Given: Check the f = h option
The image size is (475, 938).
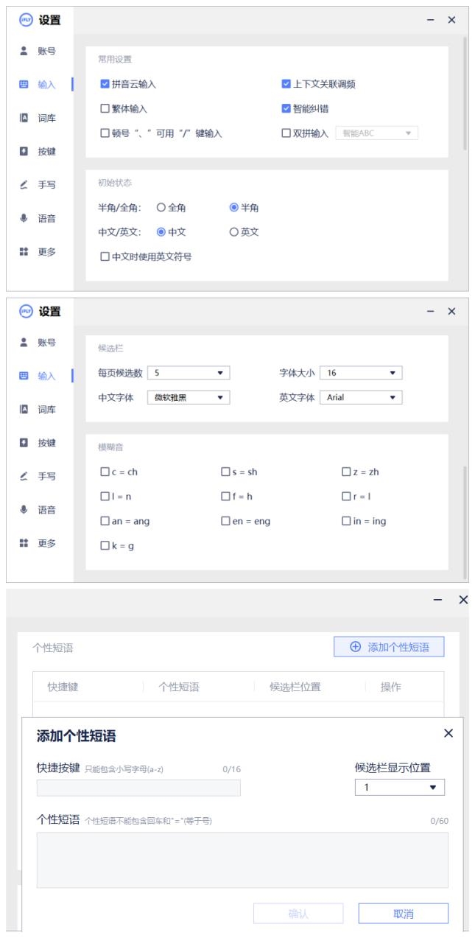Looking at the screenshot, I should click(x=226, y=496).
